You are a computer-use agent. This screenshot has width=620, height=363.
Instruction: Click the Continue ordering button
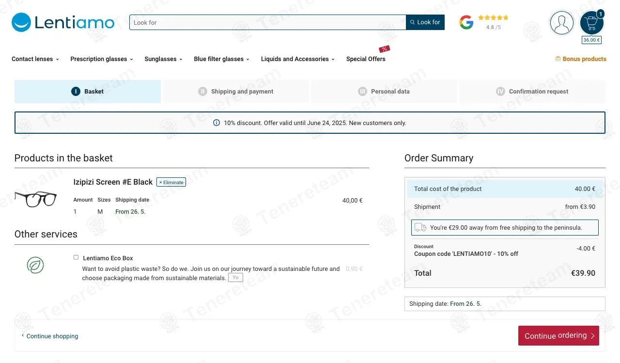tap(558, 336)
